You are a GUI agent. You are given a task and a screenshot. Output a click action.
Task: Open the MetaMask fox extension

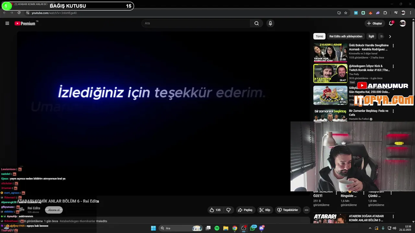pyautogui.click(x=371, y=13)
